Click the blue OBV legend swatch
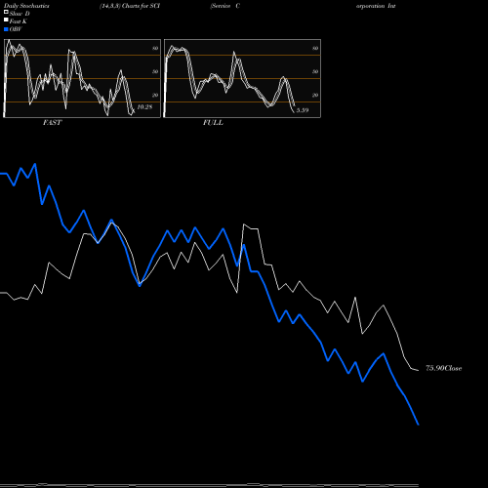Viewport: 488px width, 488px height. click(x=6, y=29)
